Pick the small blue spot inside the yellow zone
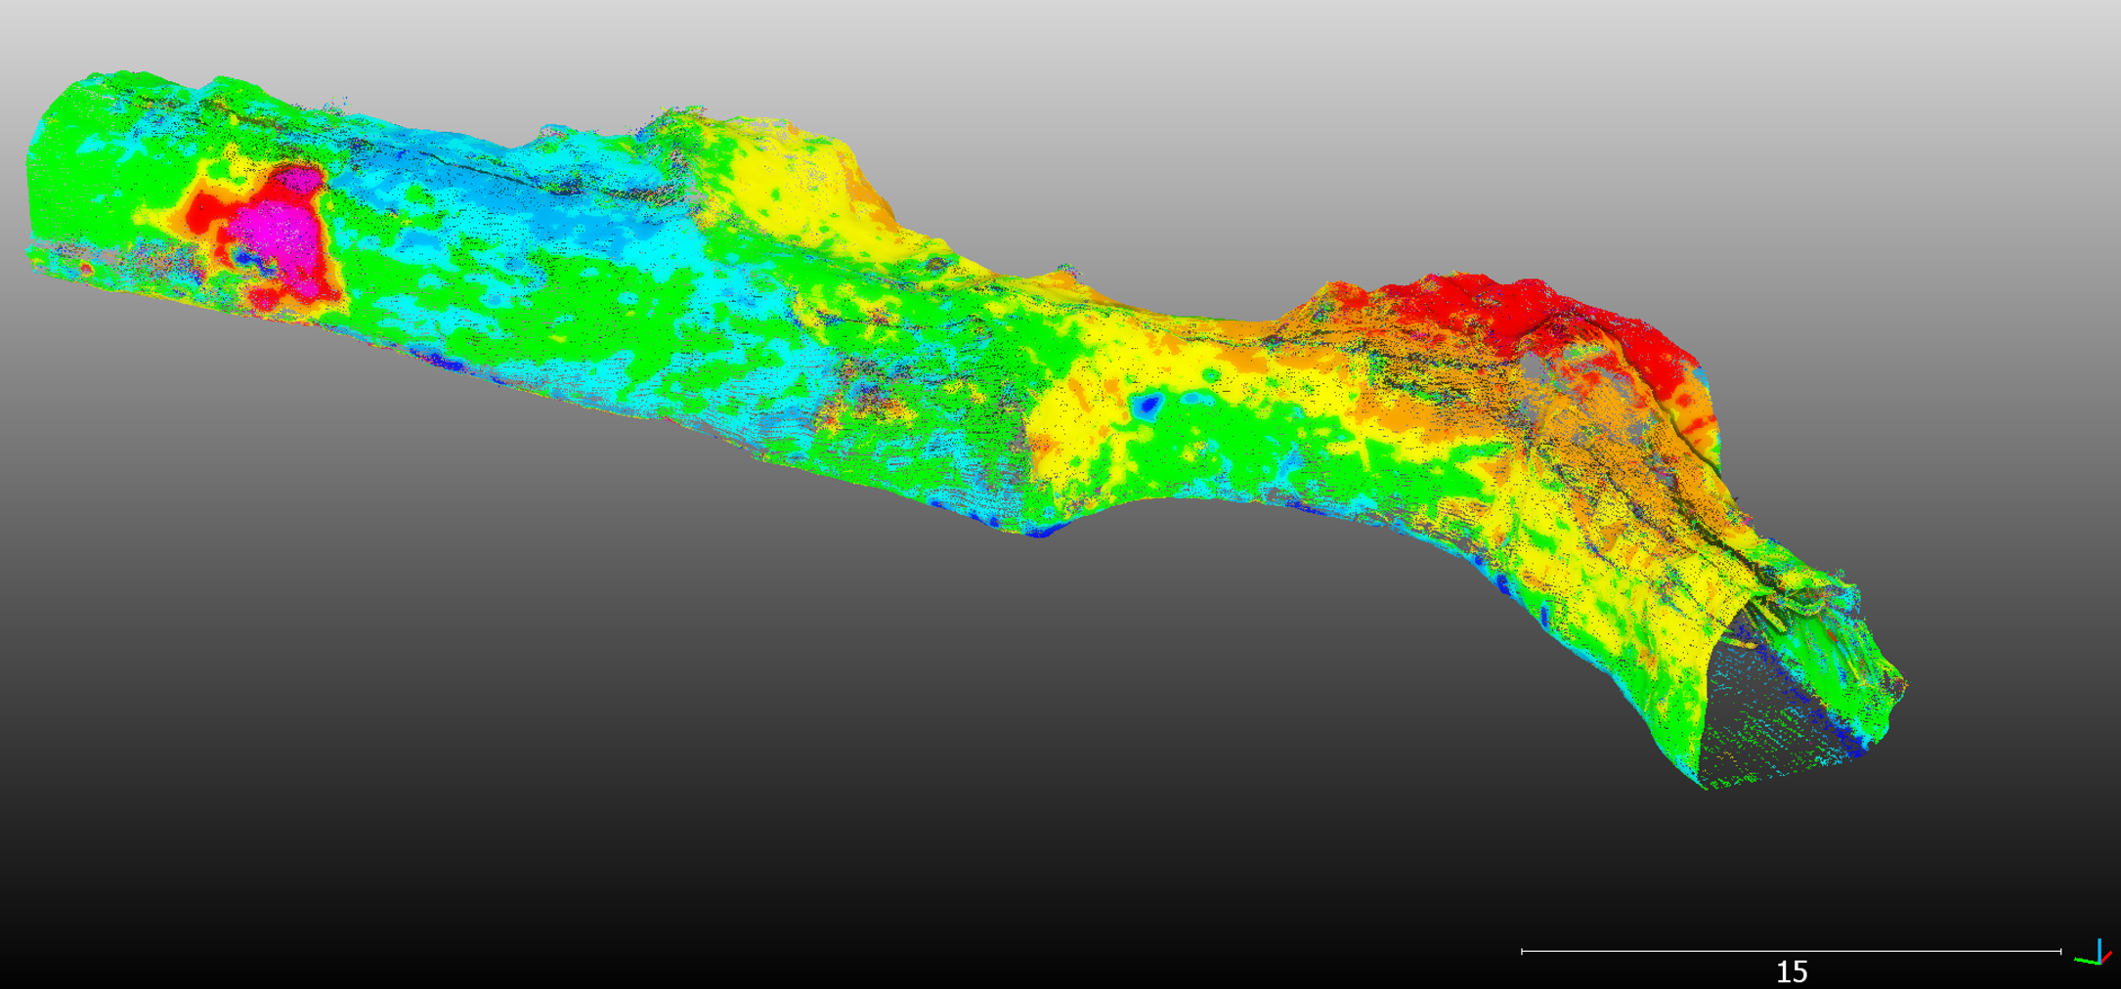2121x989 pixels. pos(1147,405)
